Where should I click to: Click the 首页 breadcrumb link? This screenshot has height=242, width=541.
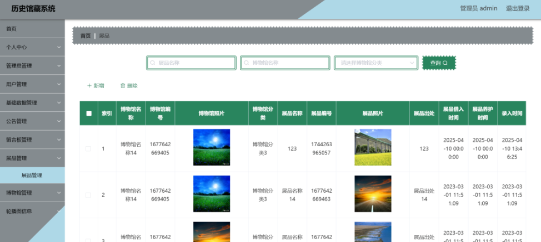[x=86, y=36]
